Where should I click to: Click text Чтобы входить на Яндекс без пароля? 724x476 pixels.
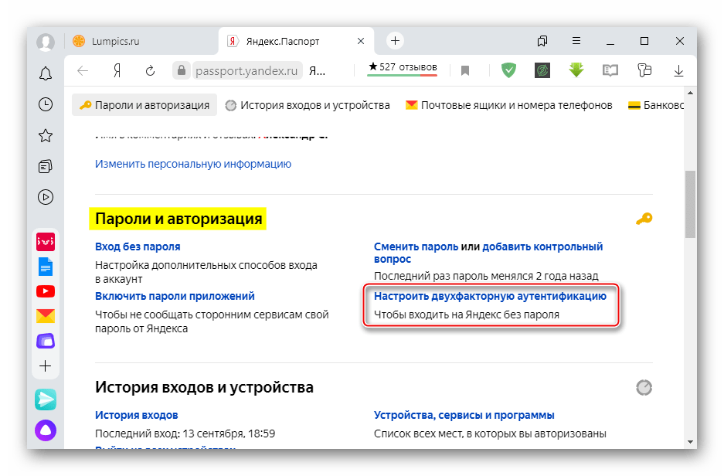point(467,314)
